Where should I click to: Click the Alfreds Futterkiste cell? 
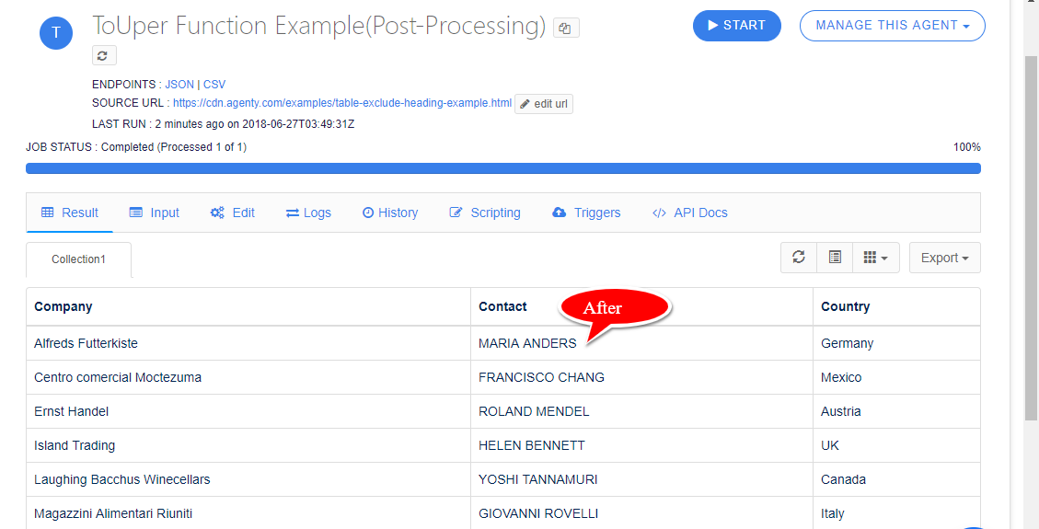[x=248, y=343]
